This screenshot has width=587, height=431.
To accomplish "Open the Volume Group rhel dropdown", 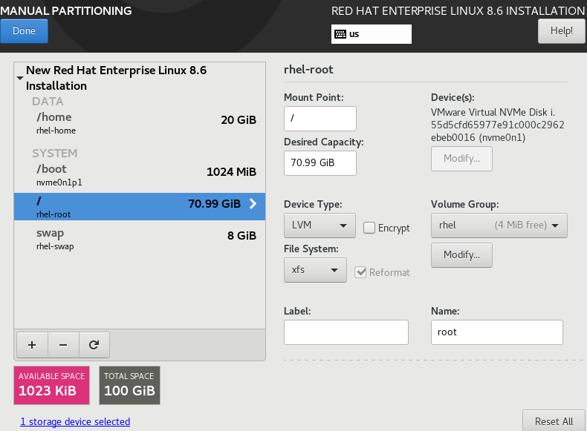I will pyautogui.click(x=499, y=226).
